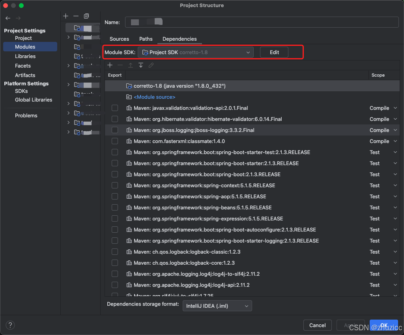Viewport: 404px width, 335px height.
Task: Select the Dependencies tab
Action: click(x=180, y=39)
